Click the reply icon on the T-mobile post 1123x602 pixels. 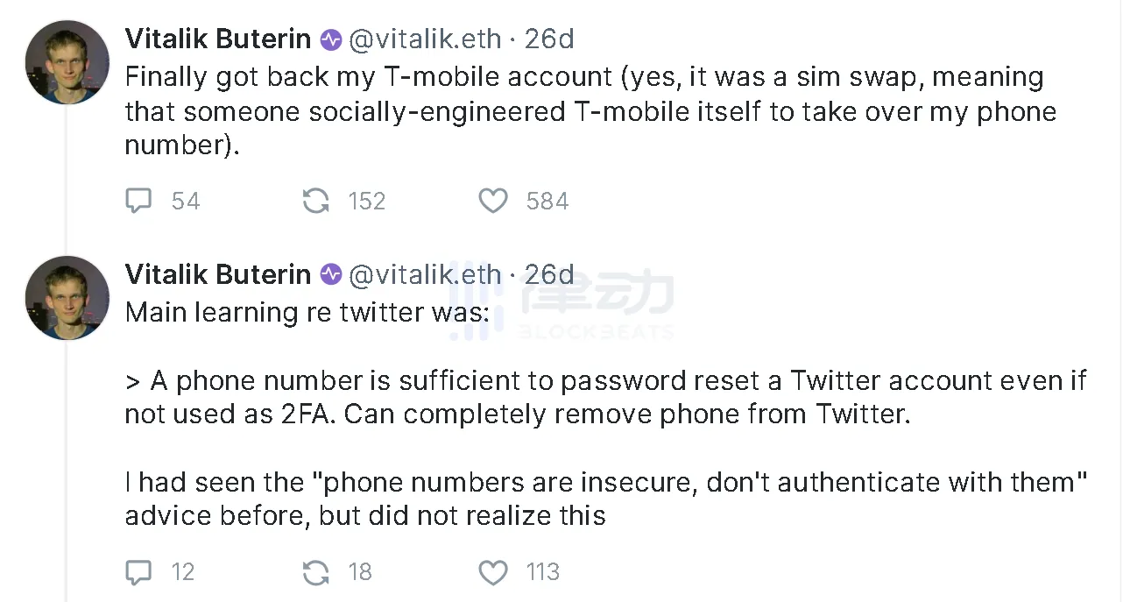tap(138, 202)
